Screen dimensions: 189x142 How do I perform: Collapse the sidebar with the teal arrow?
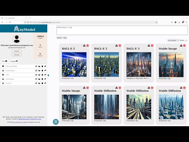click(48, 75)
